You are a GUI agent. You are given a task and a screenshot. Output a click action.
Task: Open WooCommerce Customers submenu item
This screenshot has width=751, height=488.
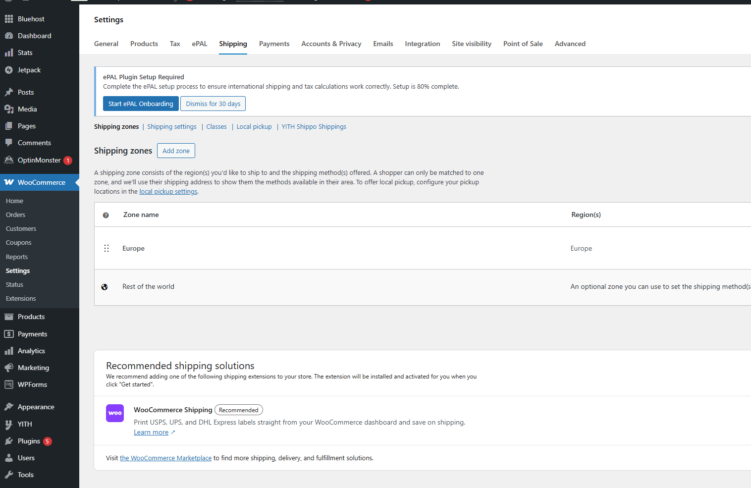coord(21,228)
